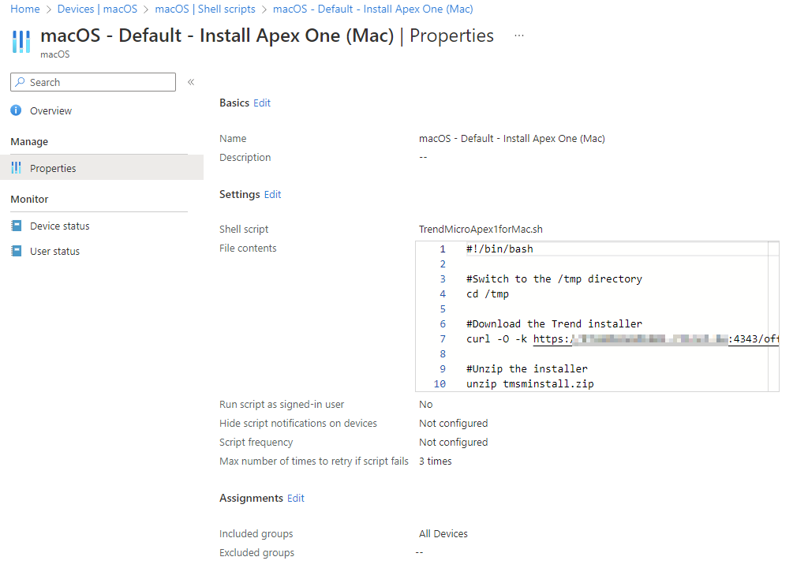808x583 pixels.
Task: Click the '3 times' retry value
Action: click(x=436, y=462)
